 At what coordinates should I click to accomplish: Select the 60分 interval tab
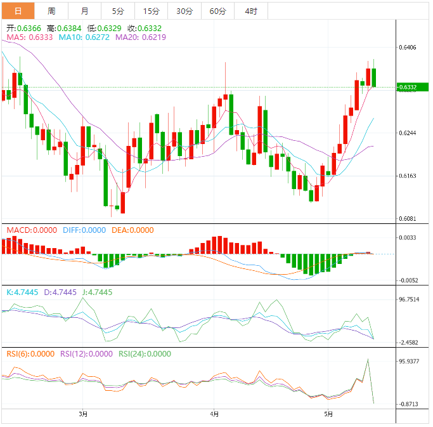(x=217, y=11)
